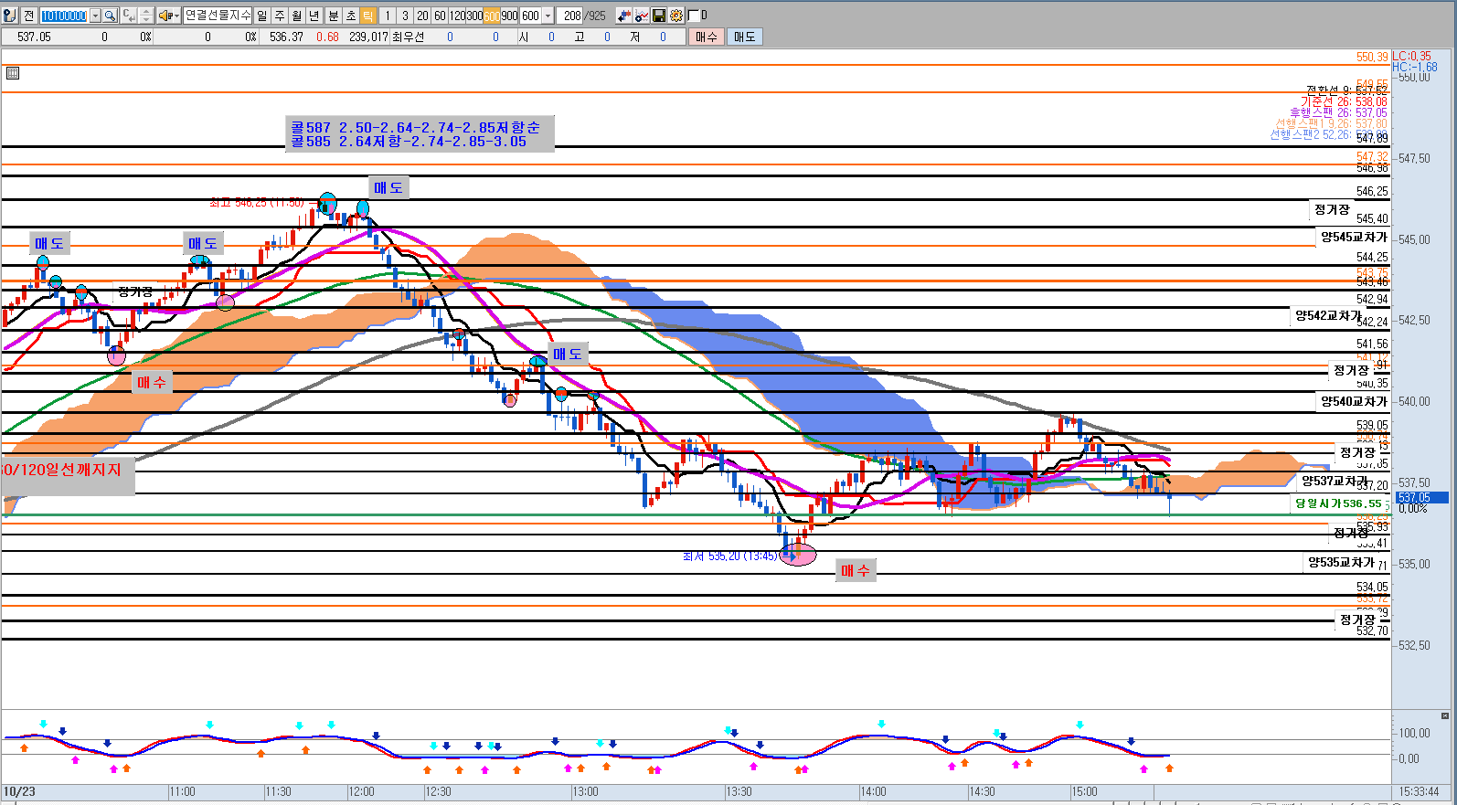Click the phone icon at toolbar left
Viewport: 1457px width, 805px height.
[x=10, y=16]
